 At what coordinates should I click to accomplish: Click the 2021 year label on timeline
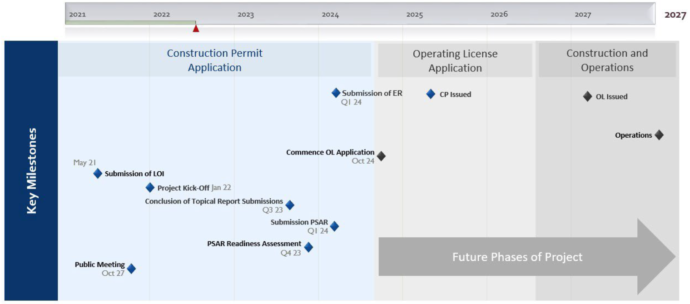point(77,15)
